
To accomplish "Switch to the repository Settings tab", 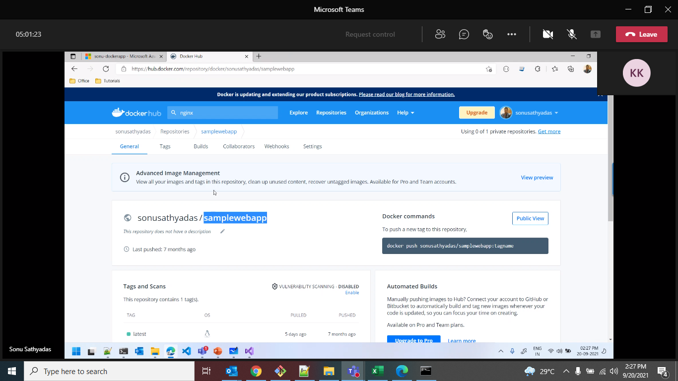I will [313, 146].
